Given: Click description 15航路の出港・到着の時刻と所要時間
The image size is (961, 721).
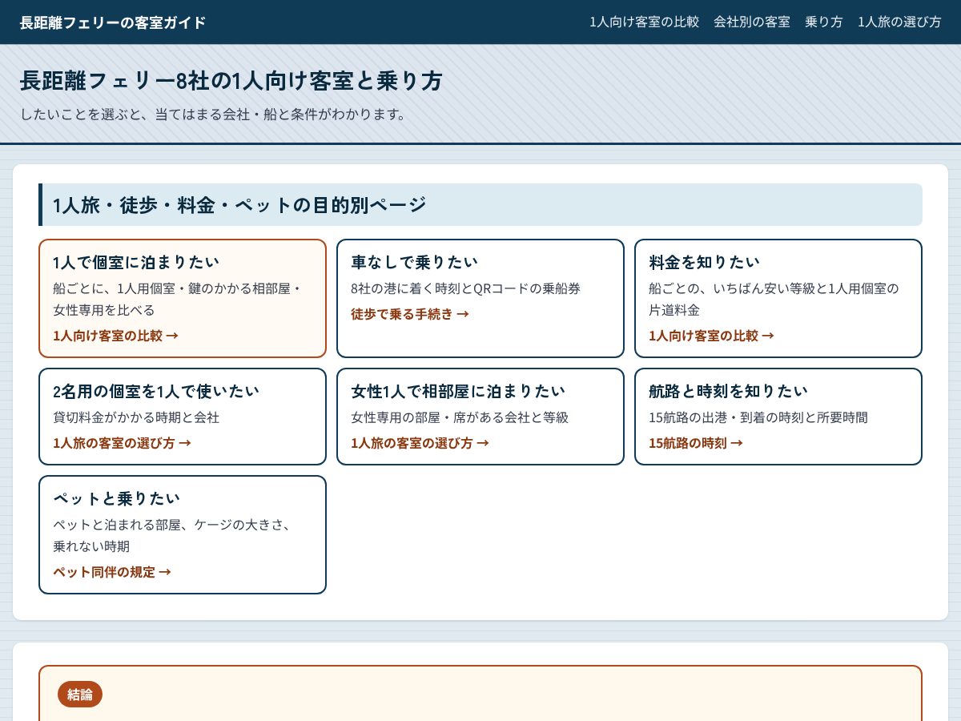Looking at the screenshot, I should pos(758,417).
